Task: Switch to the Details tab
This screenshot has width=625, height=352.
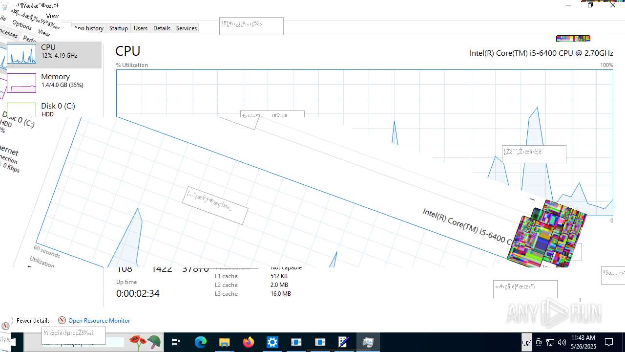Action: pos(162,28)
